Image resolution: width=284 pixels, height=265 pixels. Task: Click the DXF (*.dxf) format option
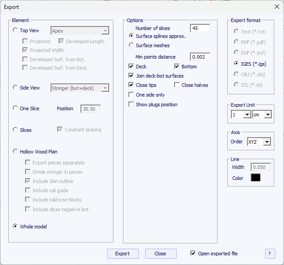pyautogui.click(x=236, y=52)
